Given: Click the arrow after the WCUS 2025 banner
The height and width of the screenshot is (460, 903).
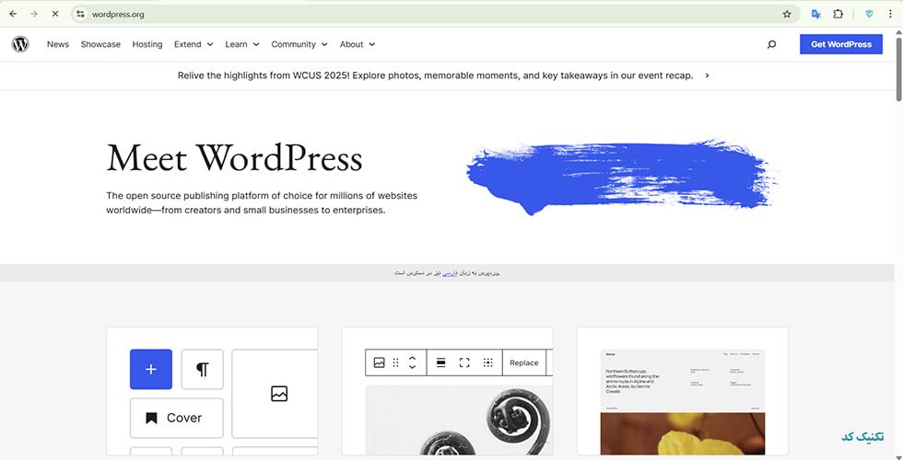Looking at the screenshot, I should click(708, 75).
